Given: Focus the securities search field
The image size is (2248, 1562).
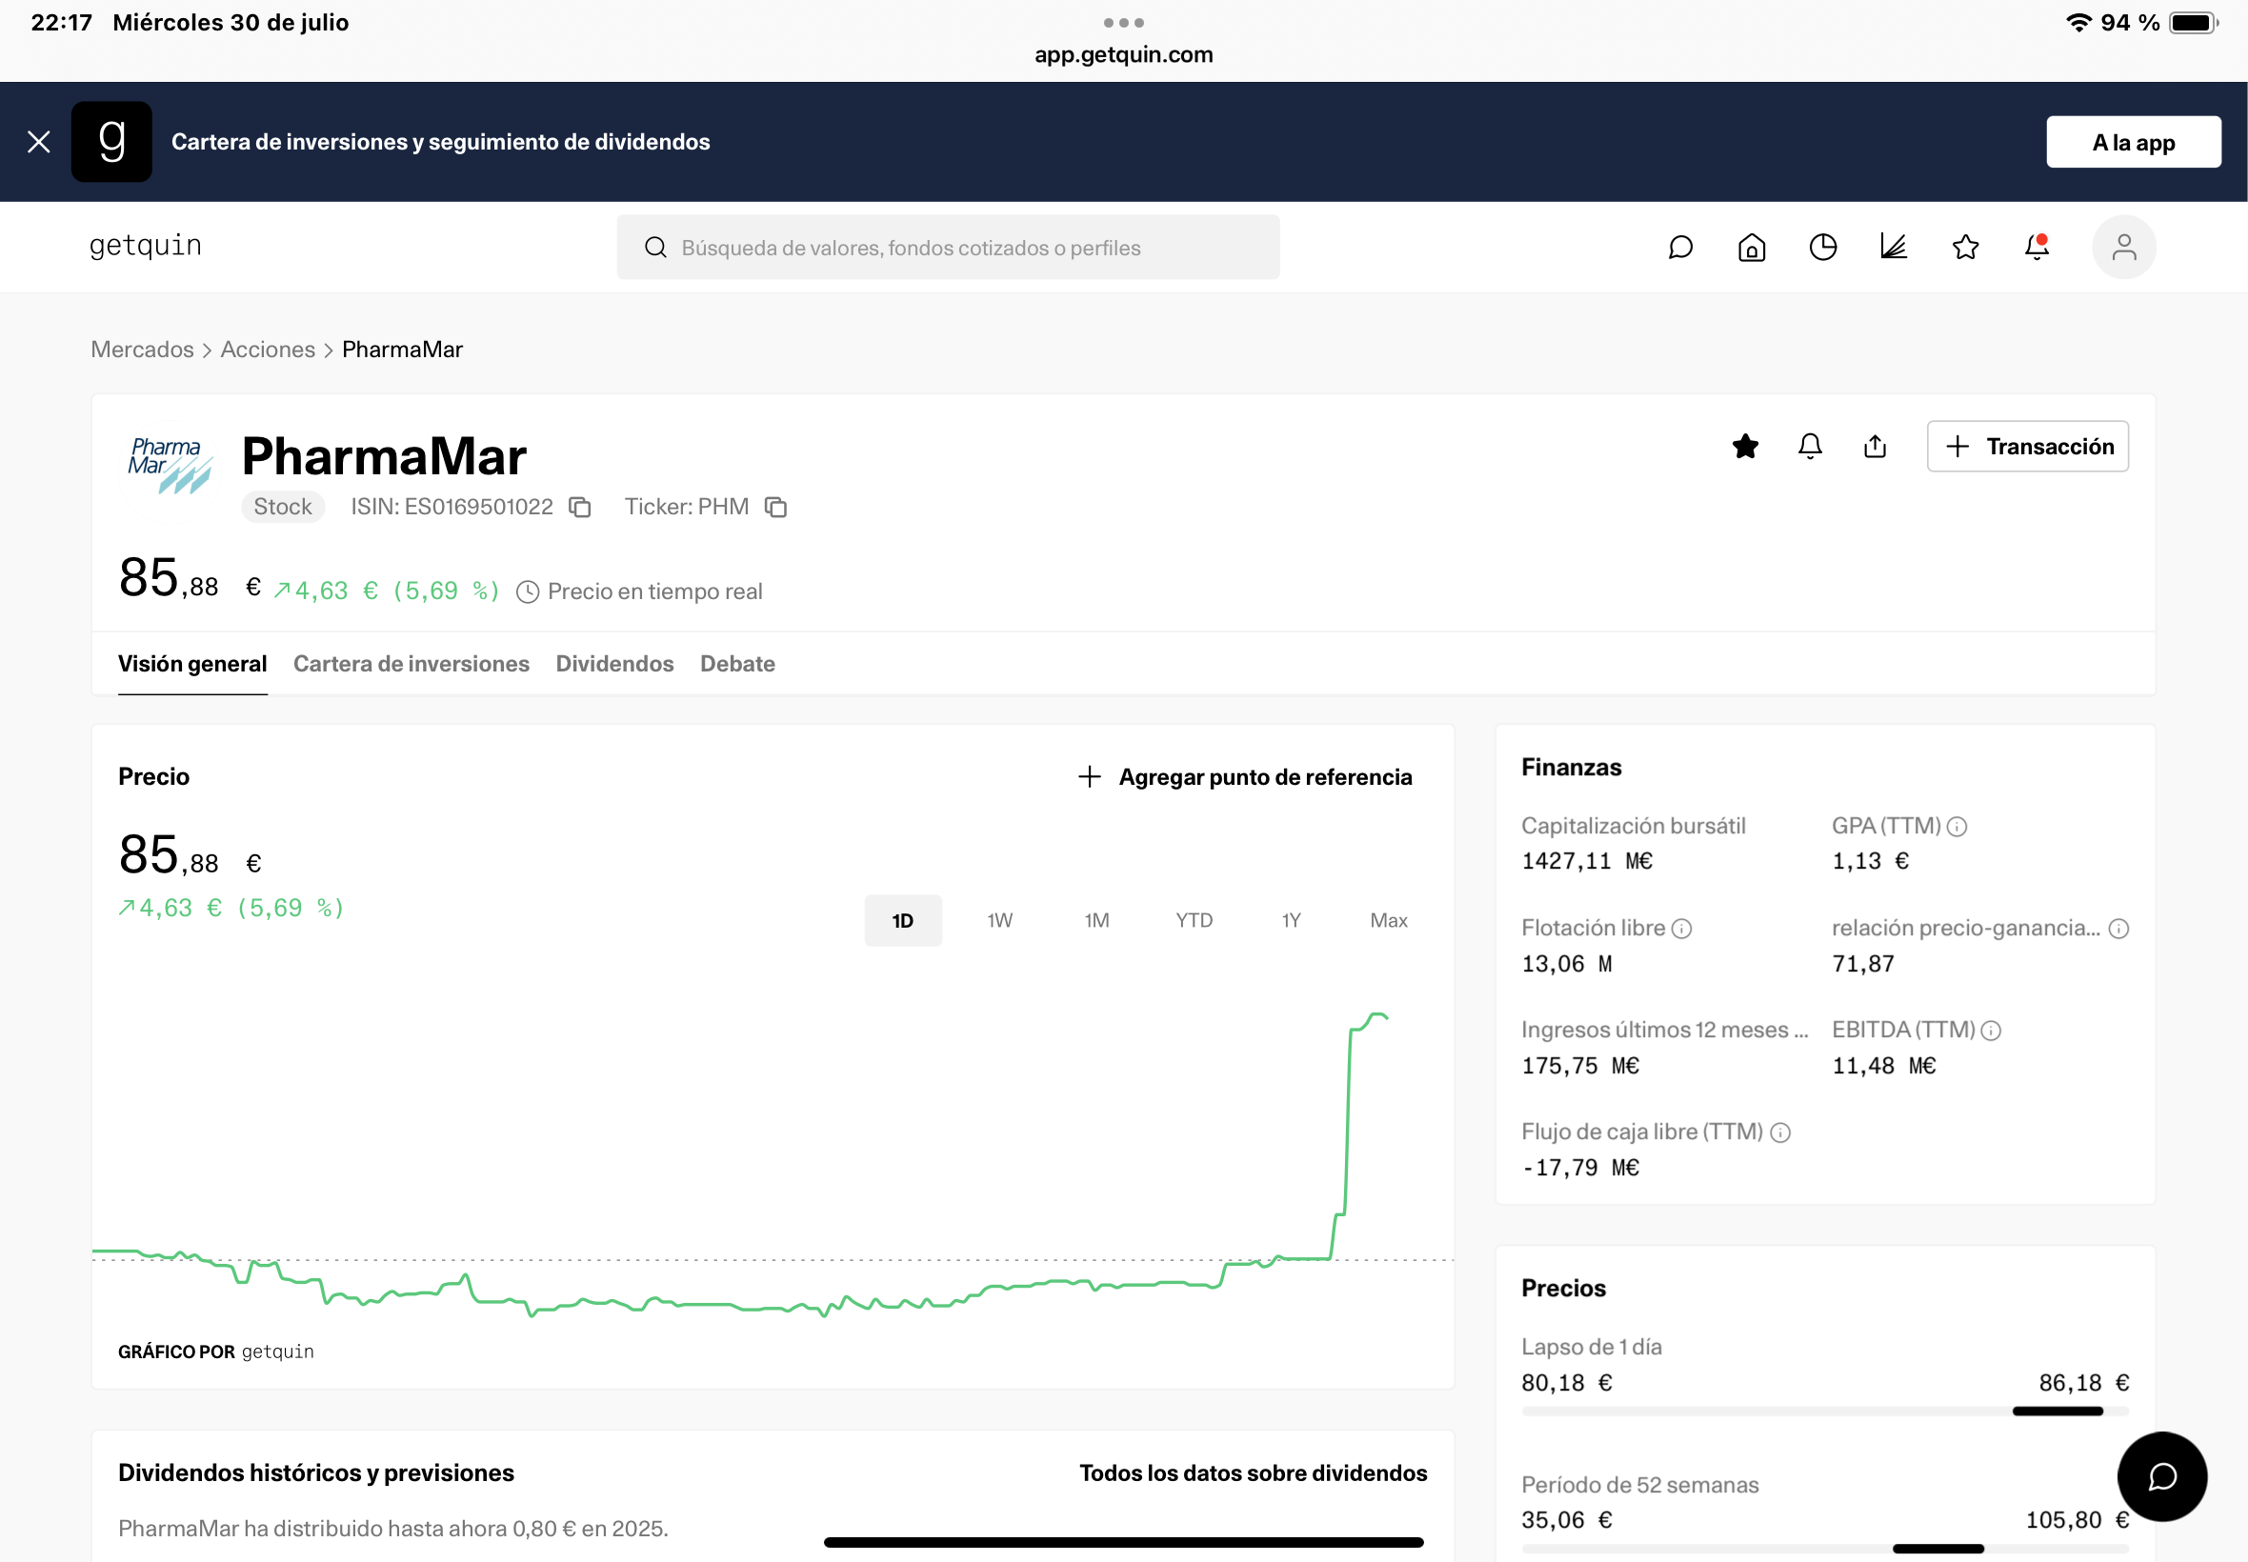Looking at the screenshot, I should point(948,248).
